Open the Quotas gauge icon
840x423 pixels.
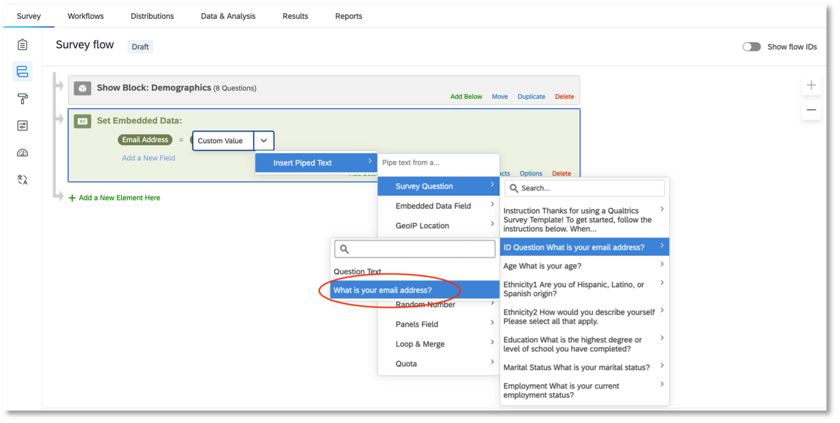[21, 152]
